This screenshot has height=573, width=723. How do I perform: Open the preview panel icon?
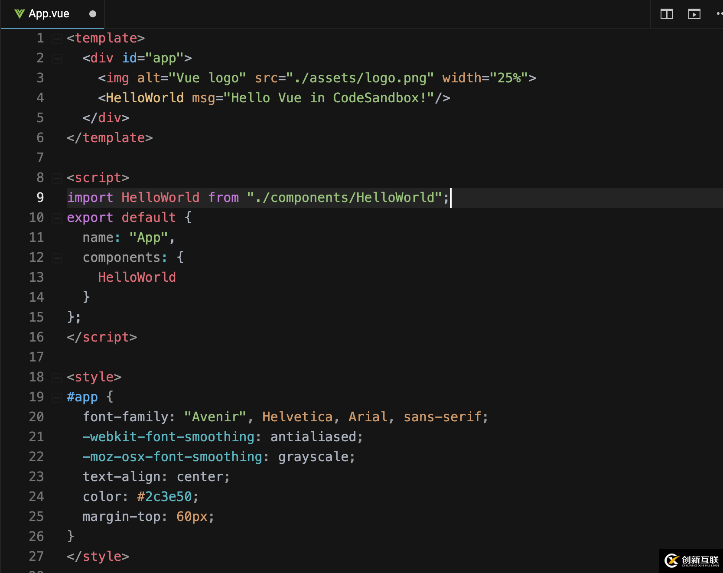coord(694,14)
